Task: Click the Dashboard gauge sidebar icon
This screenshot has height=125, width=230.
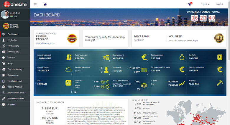Action: click(x=4, y=34)
